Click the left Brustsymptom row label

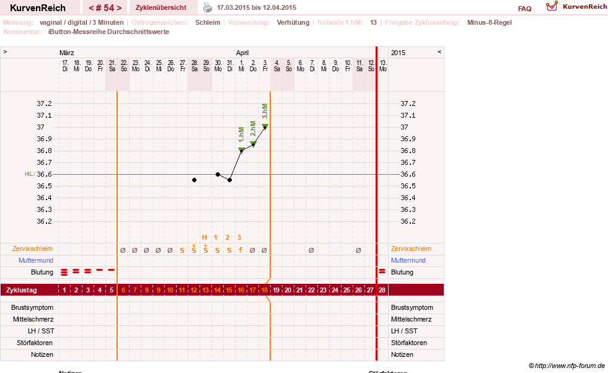[32, 307]
